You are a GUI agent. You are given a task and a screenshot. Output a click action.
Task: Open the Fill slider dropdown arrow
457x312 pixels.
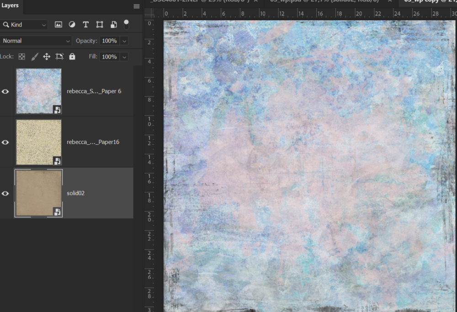124,57
